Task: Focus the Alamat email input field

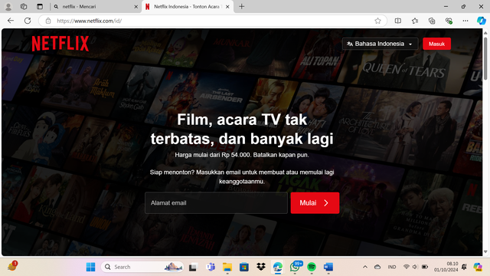Action: click(216, 202)
